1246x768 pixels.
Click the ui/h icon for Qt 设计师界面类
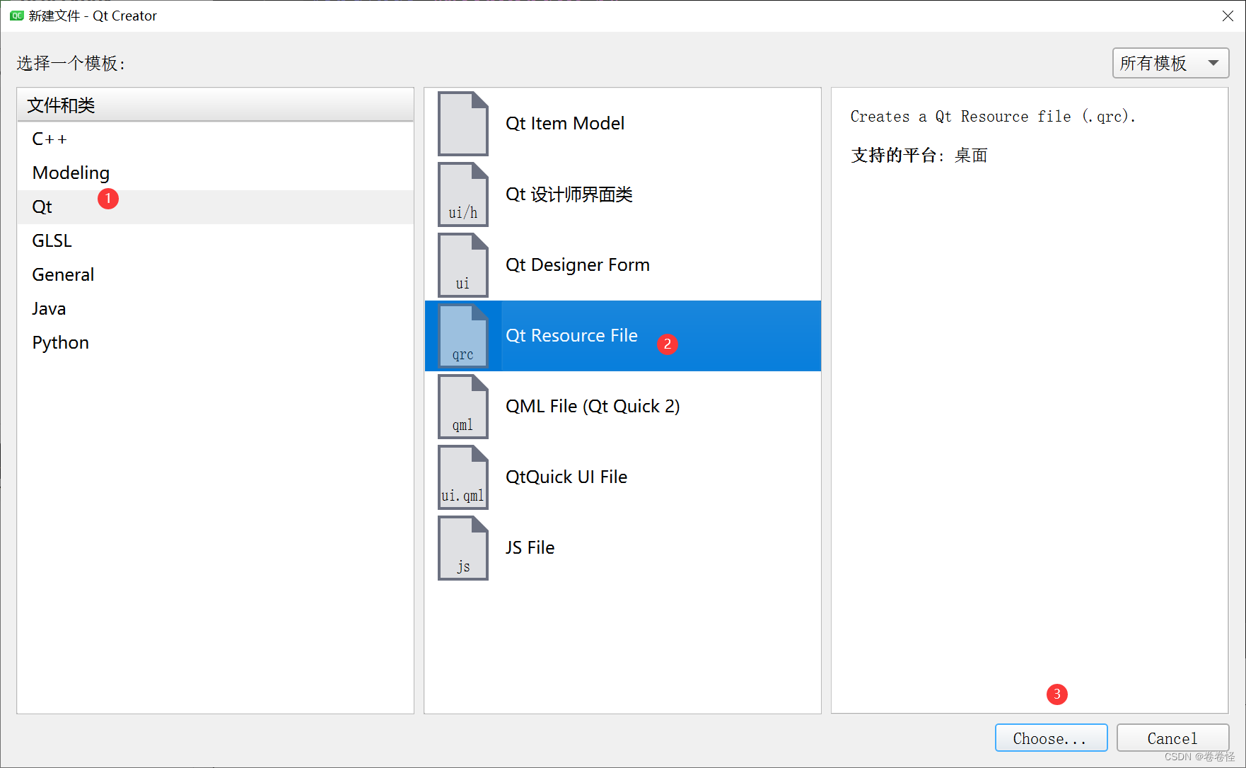pyautogui.click(x=462, y=194)
